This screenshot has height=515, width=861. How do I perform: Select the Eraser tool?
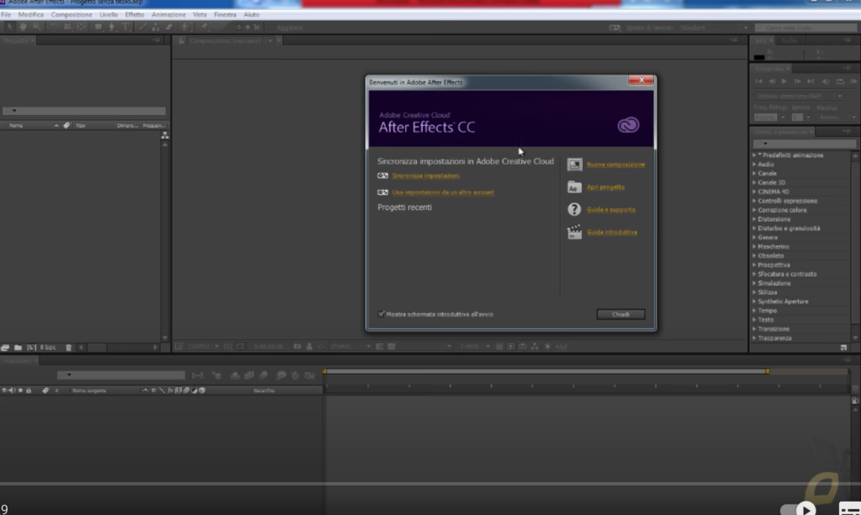169,27
